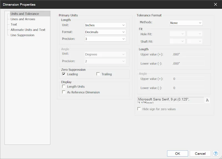Click the Length Upper value field
Viewport: 222px width, 159px height.
(x=188, y=54)
